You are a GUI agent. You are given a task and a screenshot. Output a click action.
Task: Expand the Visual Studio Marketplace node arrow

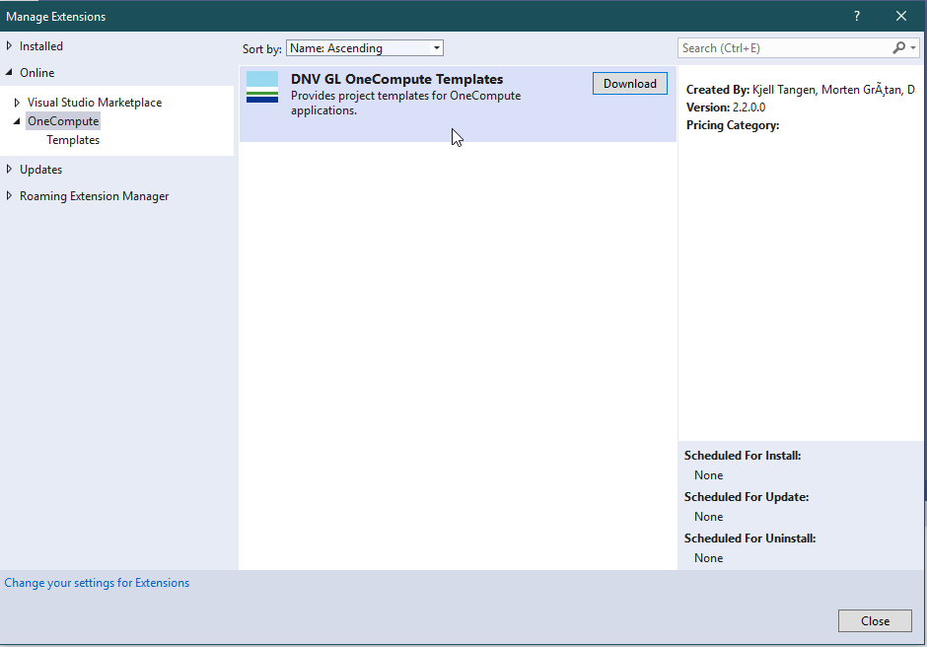(17, 103)
